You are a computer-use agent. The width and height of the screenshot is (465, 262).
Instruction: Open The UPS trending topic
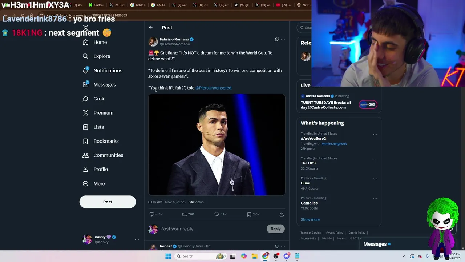tap(308, 163)
